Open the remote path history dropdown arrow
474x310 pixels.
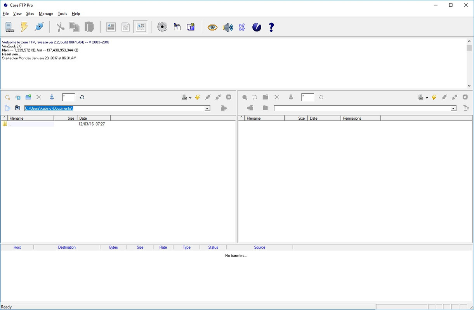(453, 108)
